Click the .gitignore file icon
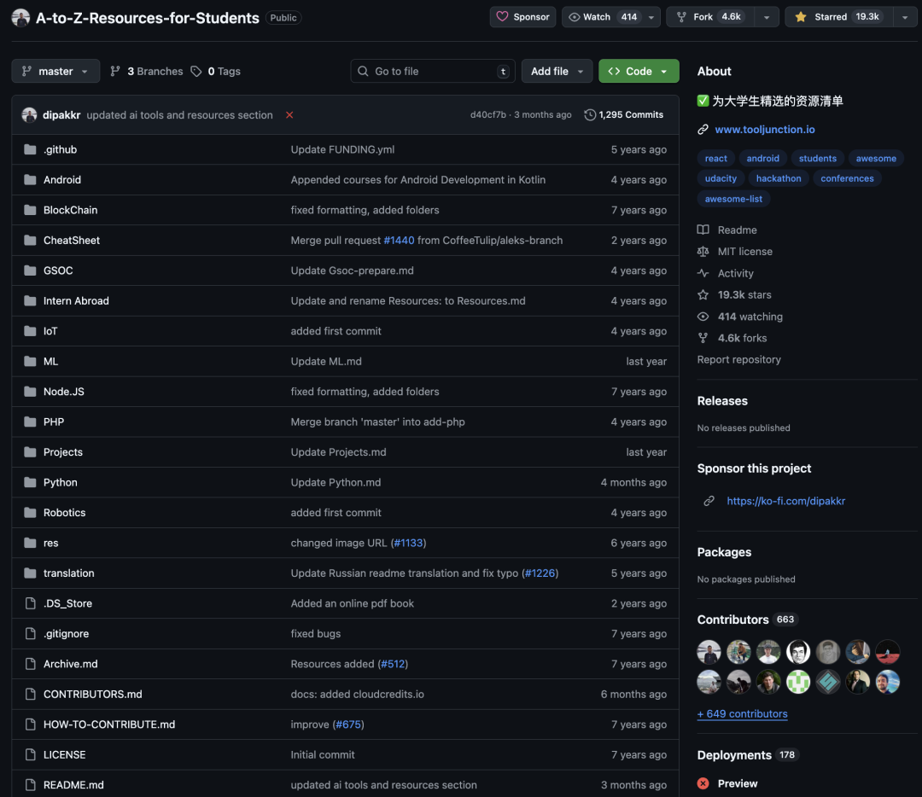922x797 pixels. point(30,634)
